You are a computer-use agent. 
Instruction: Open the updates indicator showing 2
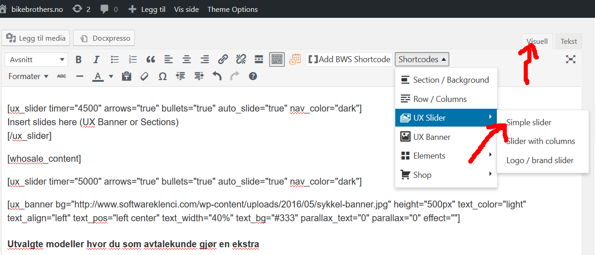tap(82, 9)
